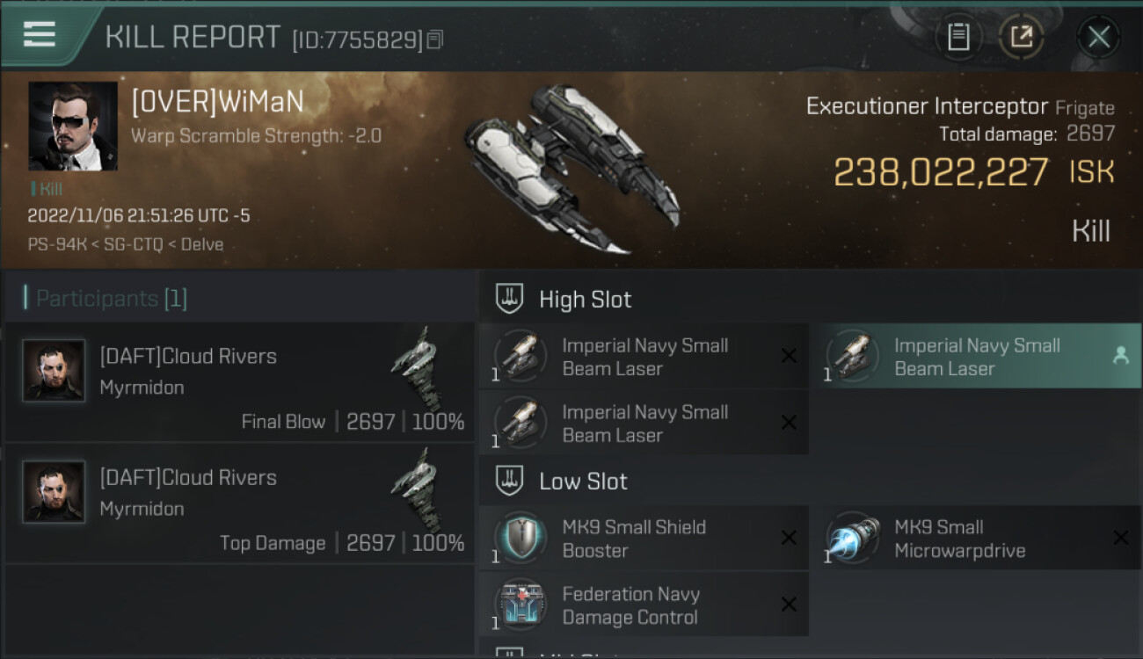The image size is (1143, 659).
Task: Copy the kill report ID
Action: point(435,40)
